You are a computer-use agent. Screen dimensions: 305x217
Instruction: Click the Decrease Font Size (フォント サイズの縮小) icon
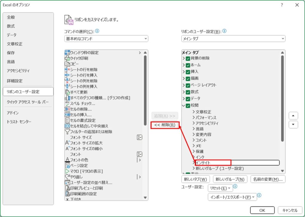(x=67, y=148)
